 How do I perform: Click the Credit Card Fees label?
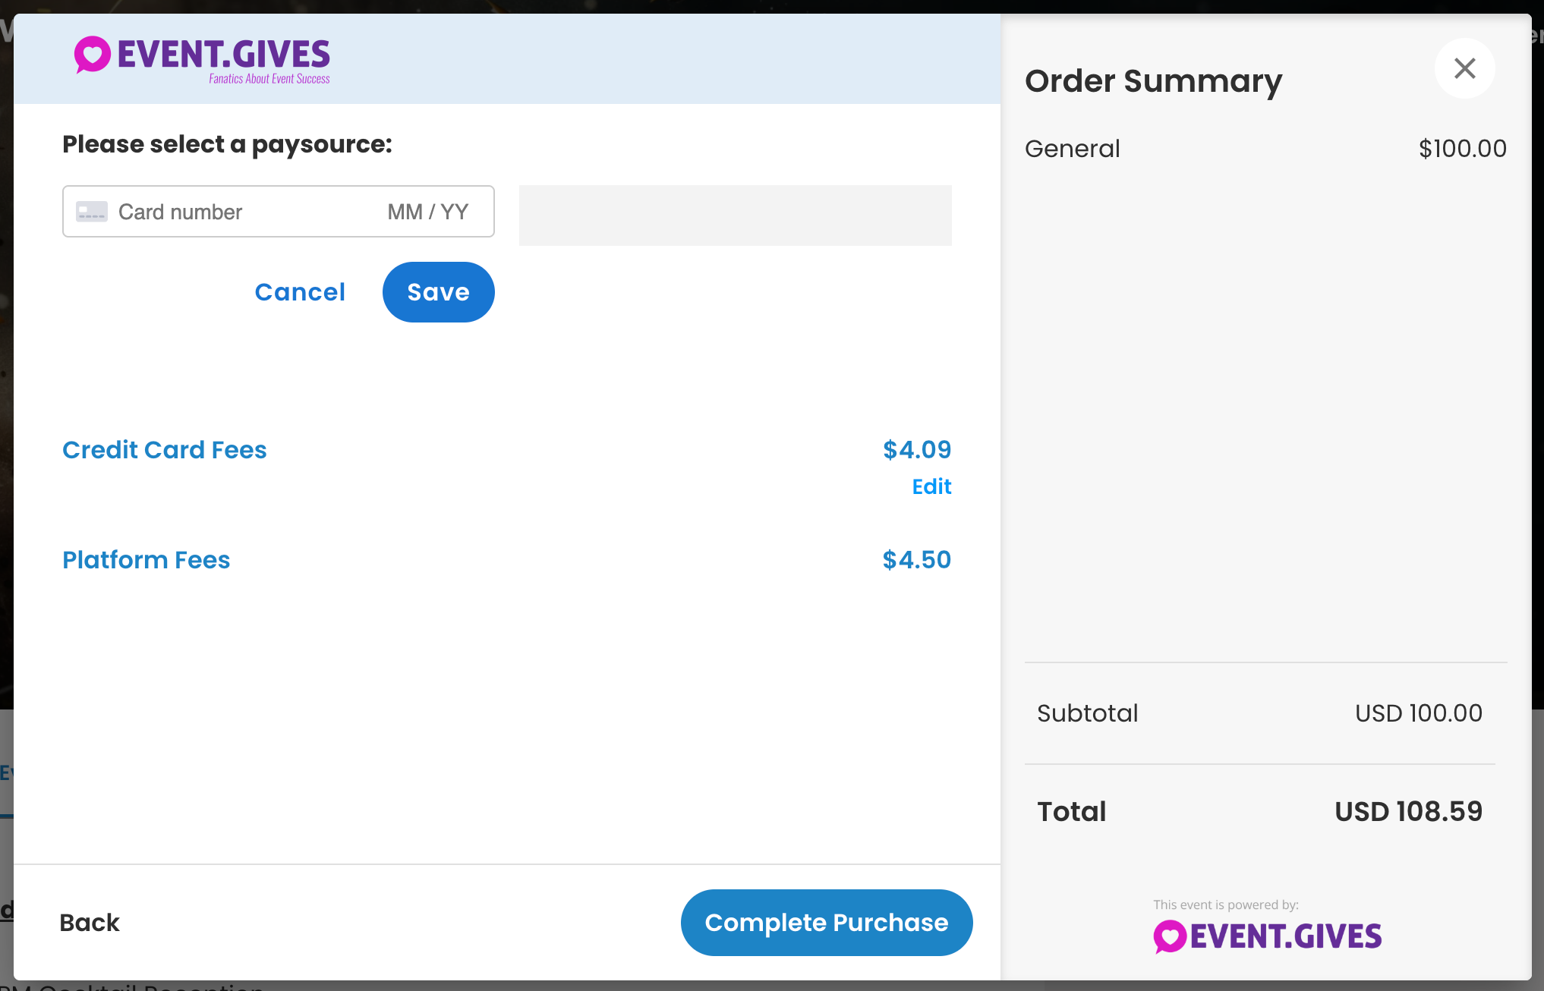click(165, 450)
